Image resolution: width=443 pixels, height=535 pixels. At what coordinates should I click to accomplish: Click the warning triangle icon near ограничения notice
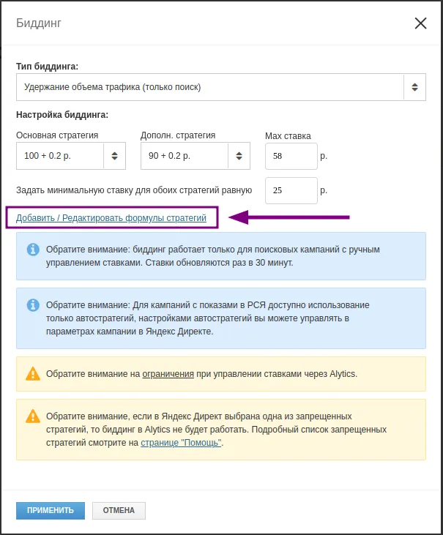(x=33, y=373)
